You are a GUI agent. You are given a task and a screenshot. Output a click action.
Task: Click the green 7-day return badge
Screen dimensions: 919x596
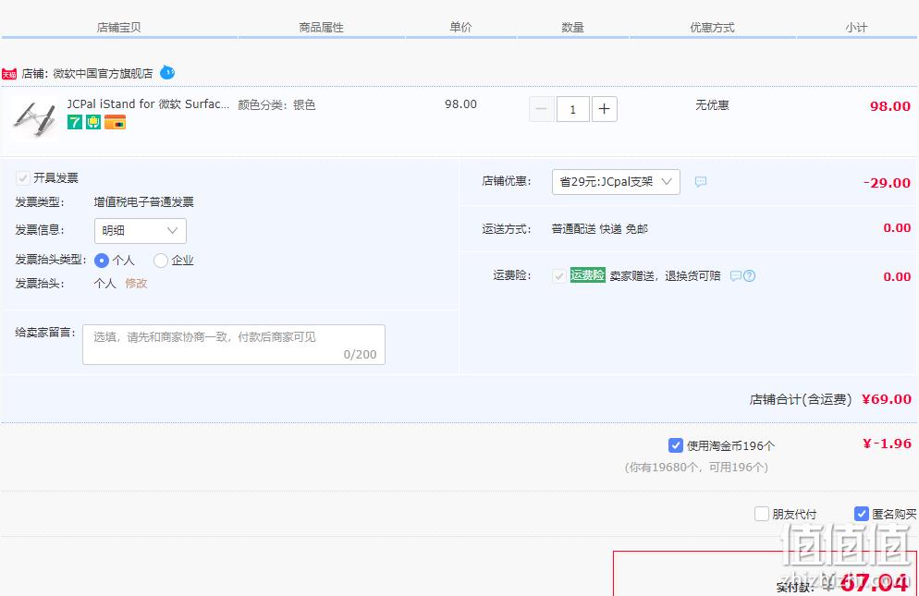point(75,122)
